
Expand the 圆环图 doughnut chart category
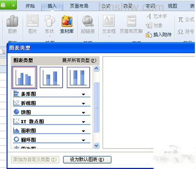(83, 140)
